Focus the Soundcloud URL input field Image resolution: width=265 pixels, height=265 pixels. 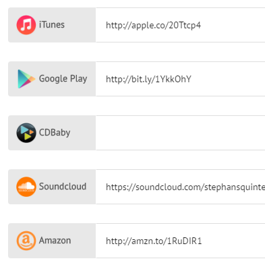[x=180, y=187]
